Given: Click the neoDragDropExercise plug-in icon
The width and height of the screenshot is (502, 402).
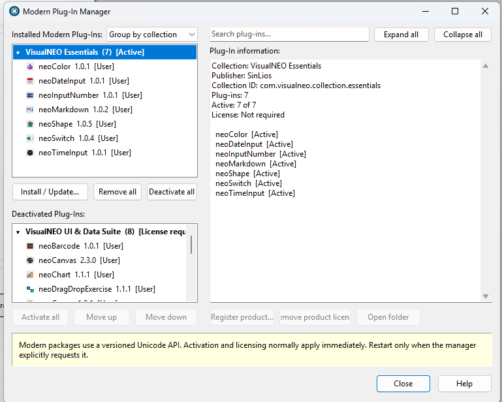Looking at the screenshot, I should [x=30, y=289].
